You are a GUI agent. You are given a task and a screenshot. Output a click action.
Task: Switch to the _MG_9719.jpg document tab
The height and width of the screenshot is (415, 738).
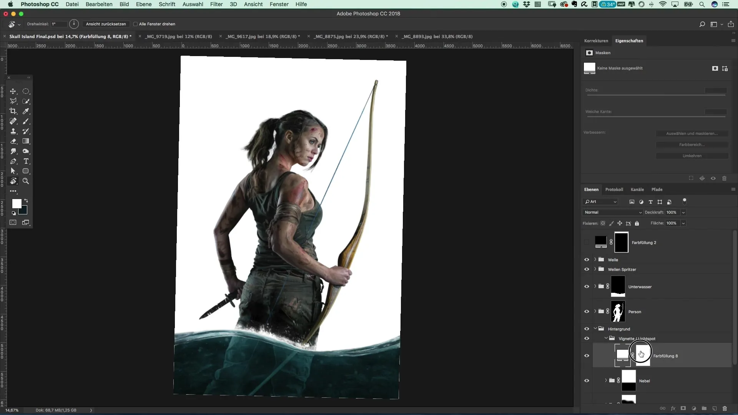178,37
